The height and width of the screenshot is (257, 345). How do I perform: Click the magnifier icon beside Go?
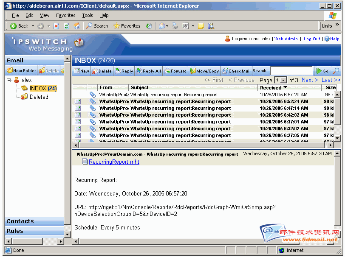pos(336,71)
